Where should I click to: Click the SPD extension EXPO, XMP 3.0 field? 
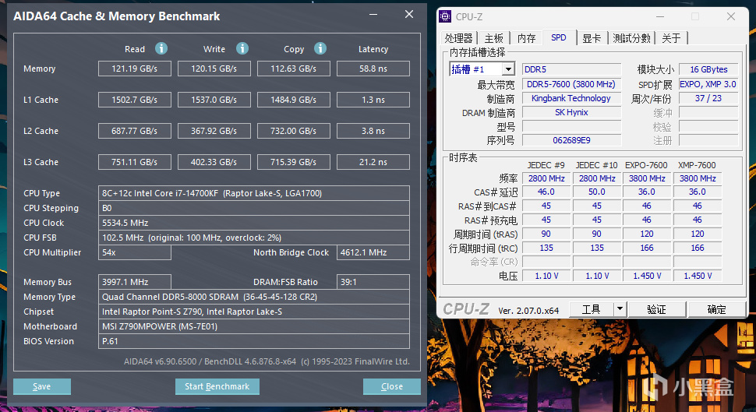708,84
